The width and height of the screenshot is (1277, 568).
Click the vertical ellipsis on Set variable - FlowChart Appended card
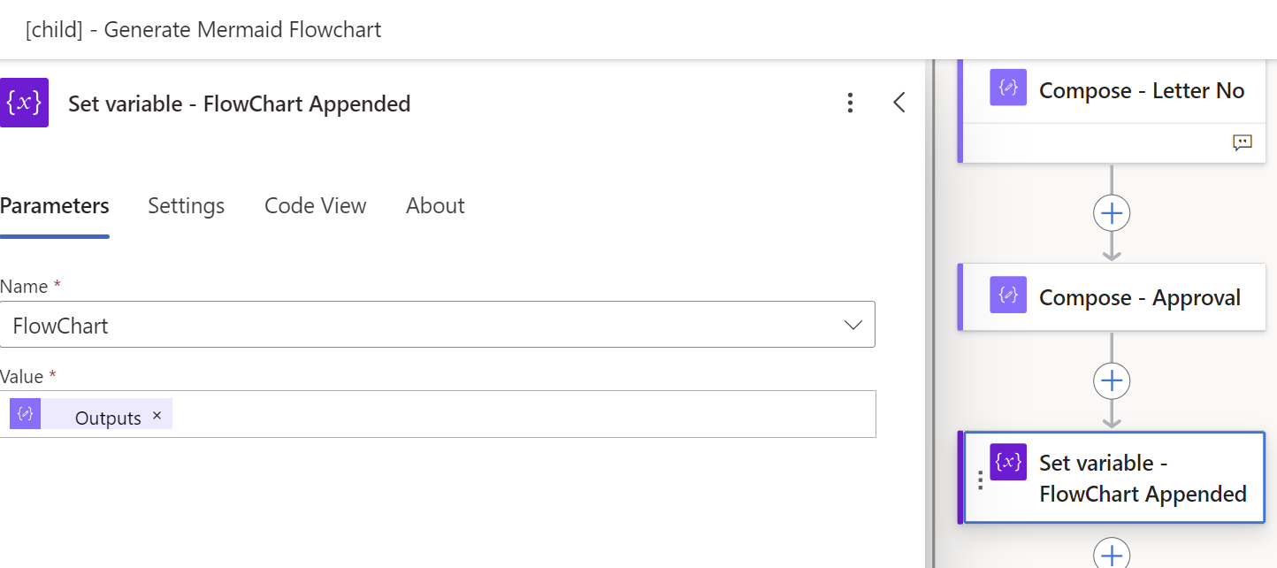[x=980, y=478]
